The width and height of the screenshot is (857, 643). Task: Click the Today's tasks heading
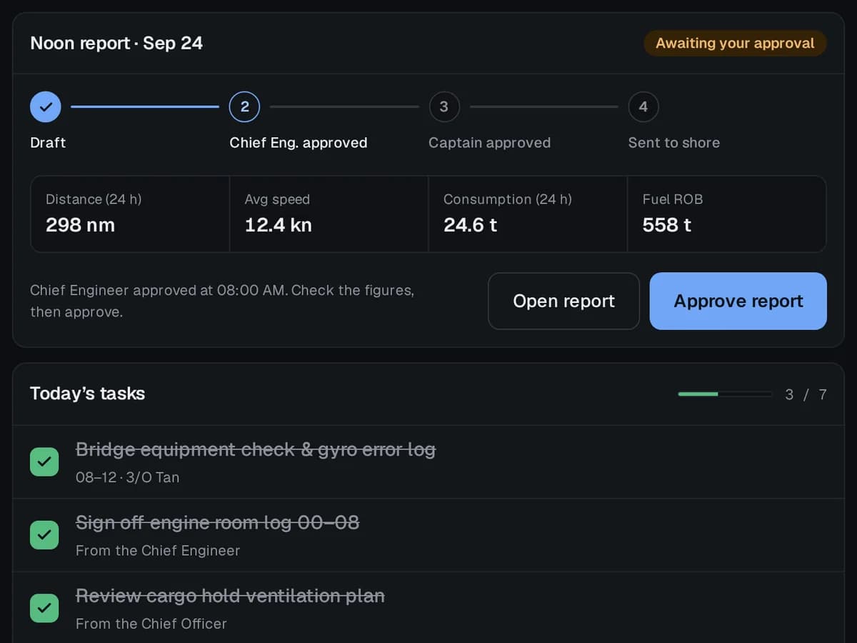[87, 394]
